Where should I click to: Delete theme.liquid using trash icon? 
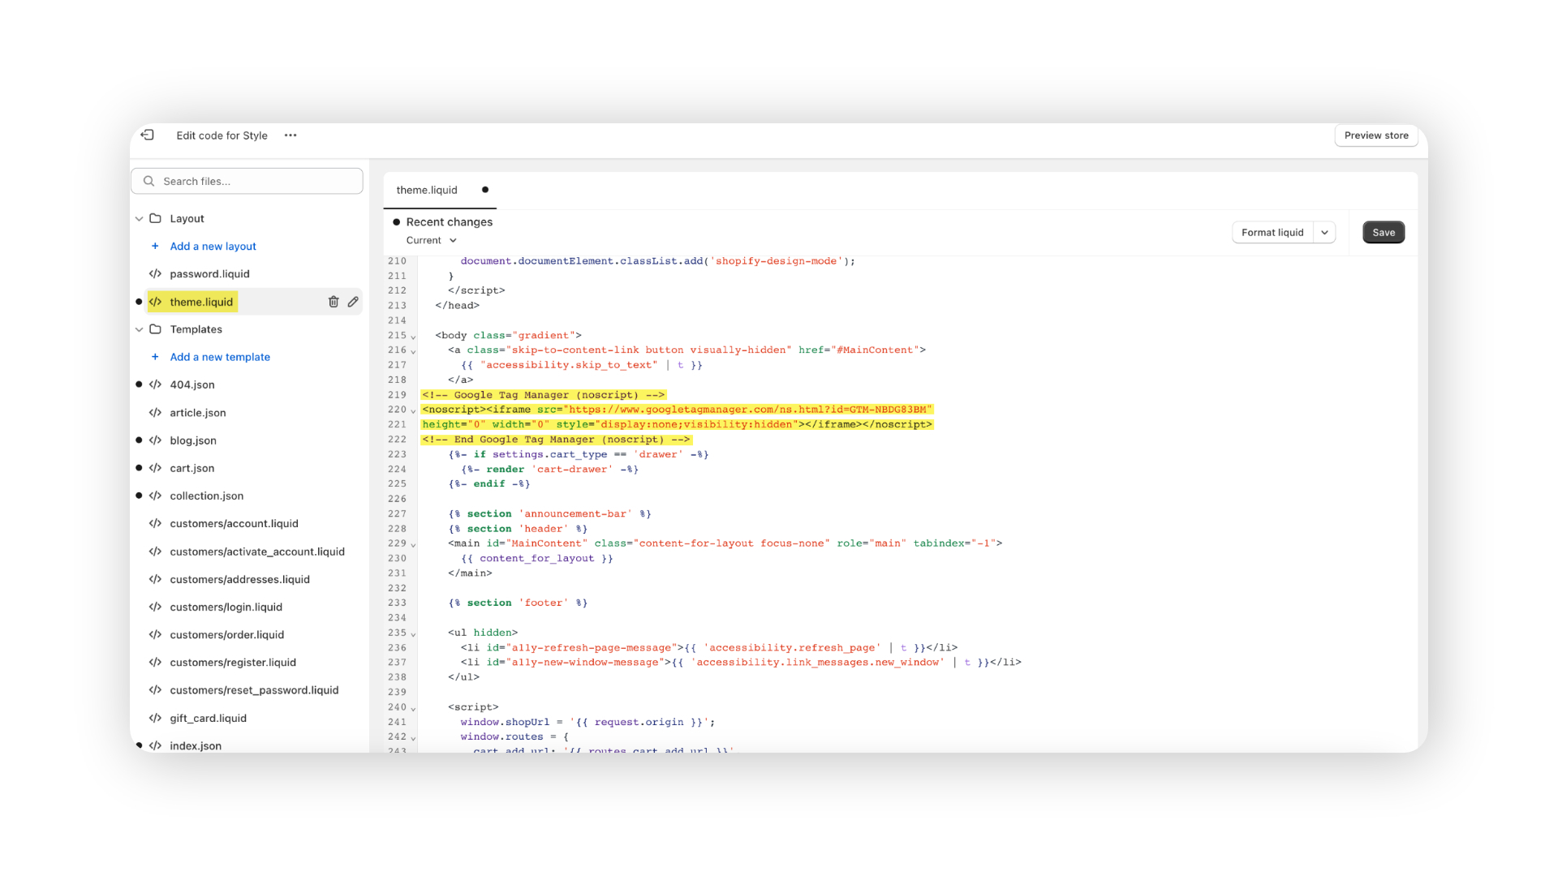(334, 302)
